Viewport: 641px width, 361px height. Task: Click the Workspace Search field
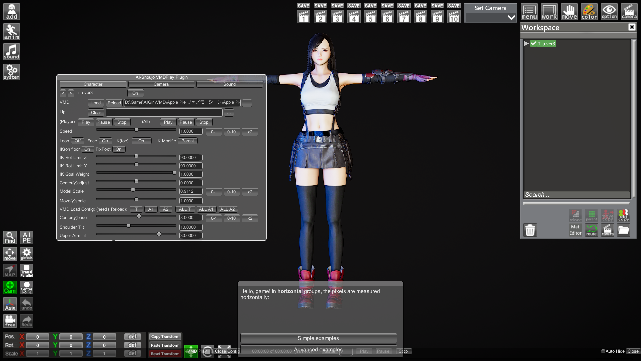576,195
